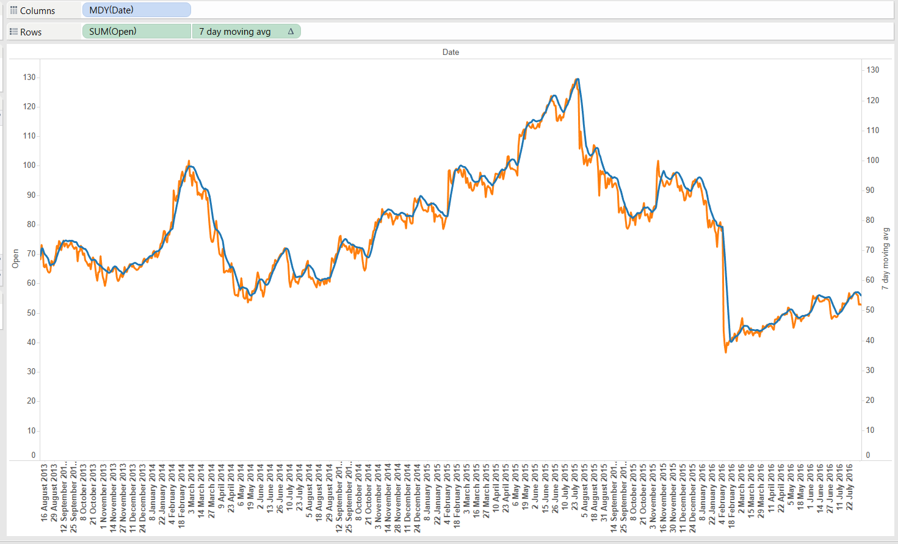The width and height of the screenshot is (898, 544).
Task: Select the 29 August 2014 date label
Action: 328,493
